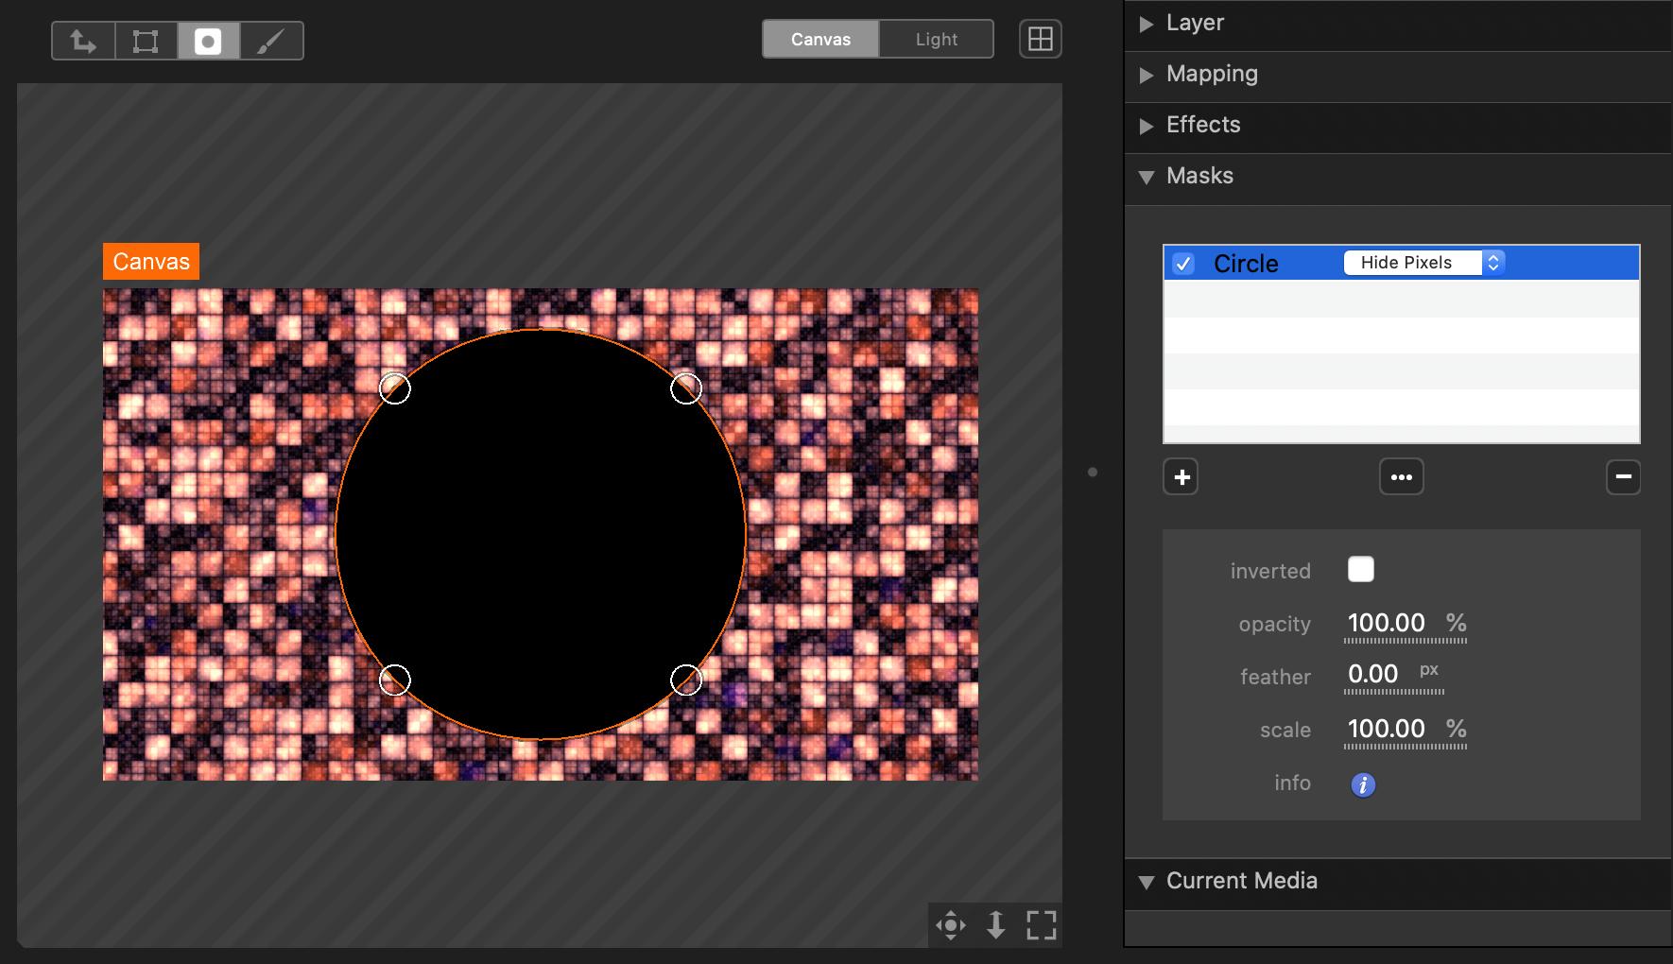Viewport: 1673px width, 964px height.
Task: Select the paintbrush tool
Action: click(x=271, y=42)
